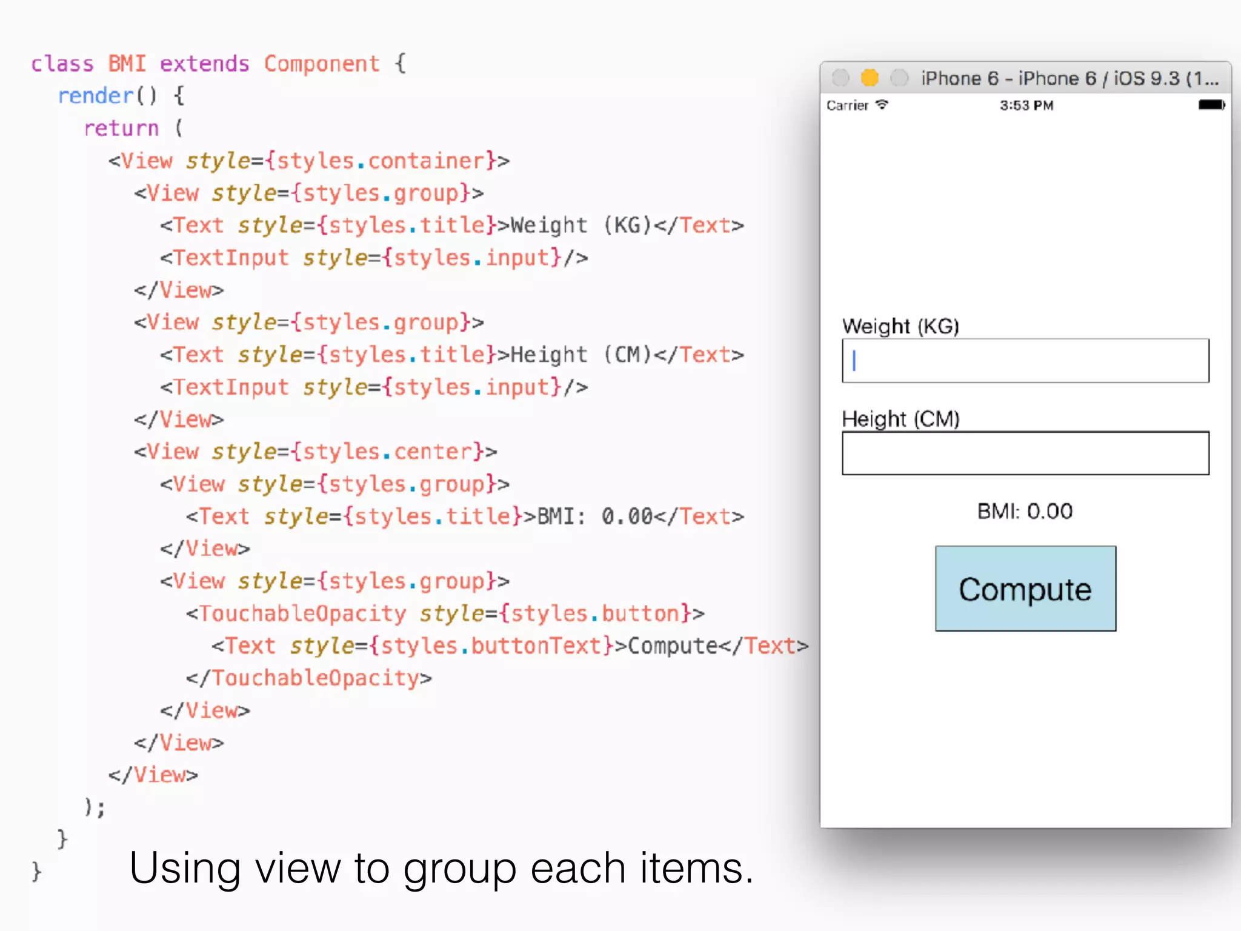Click the styles.container View code line
This screenshot has height=931, width=1241.
point(309,161)
